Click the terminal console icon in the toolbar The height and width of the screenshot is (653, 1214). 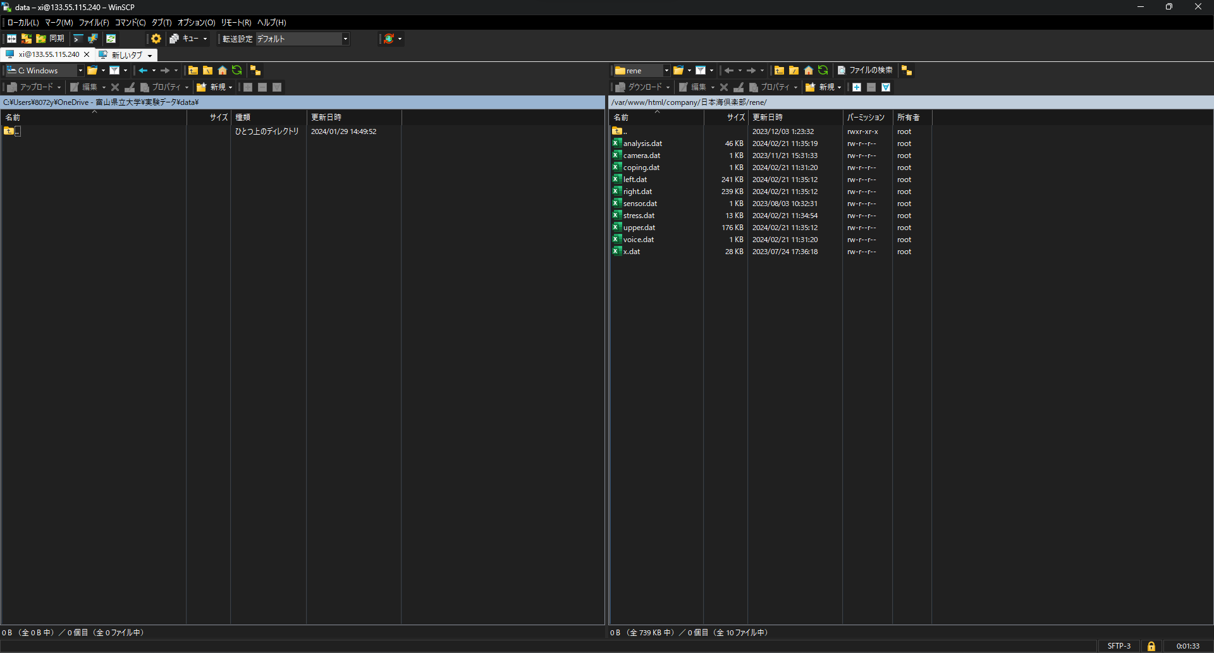(x=78, y=39)
